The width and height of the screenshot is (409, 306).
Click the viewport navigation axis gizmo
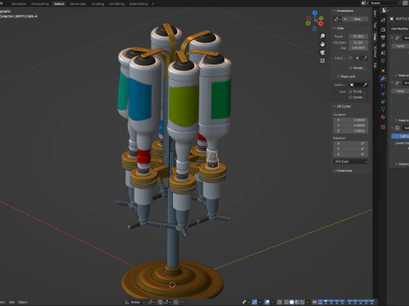pyautogui.click(x=314, y=20)
